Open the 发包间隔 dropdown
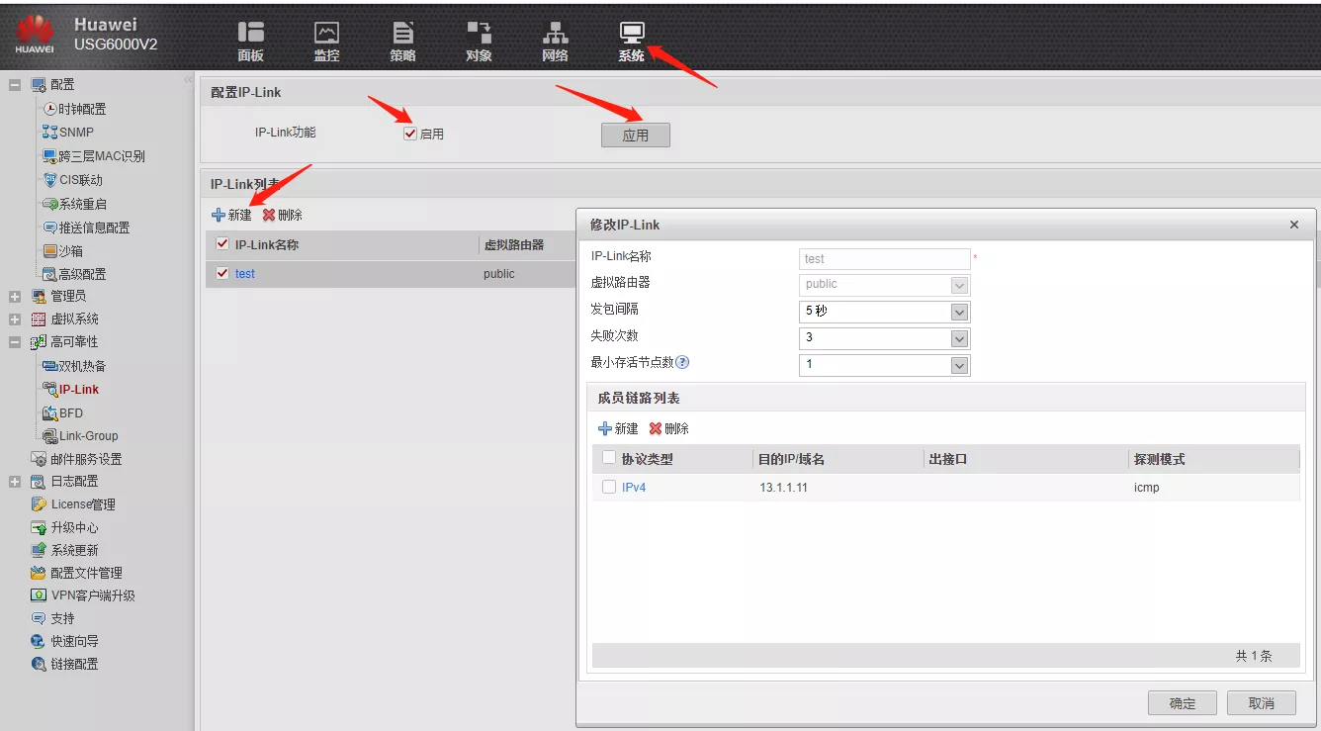This screenshot has height=731, width=1321. tap(958, 312)
